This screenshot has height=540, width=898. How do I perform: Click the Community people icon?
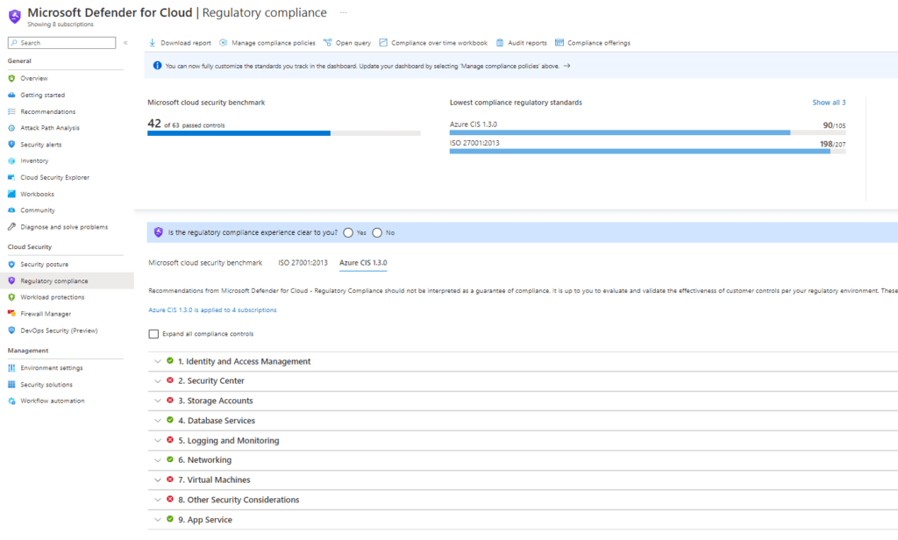11,210
